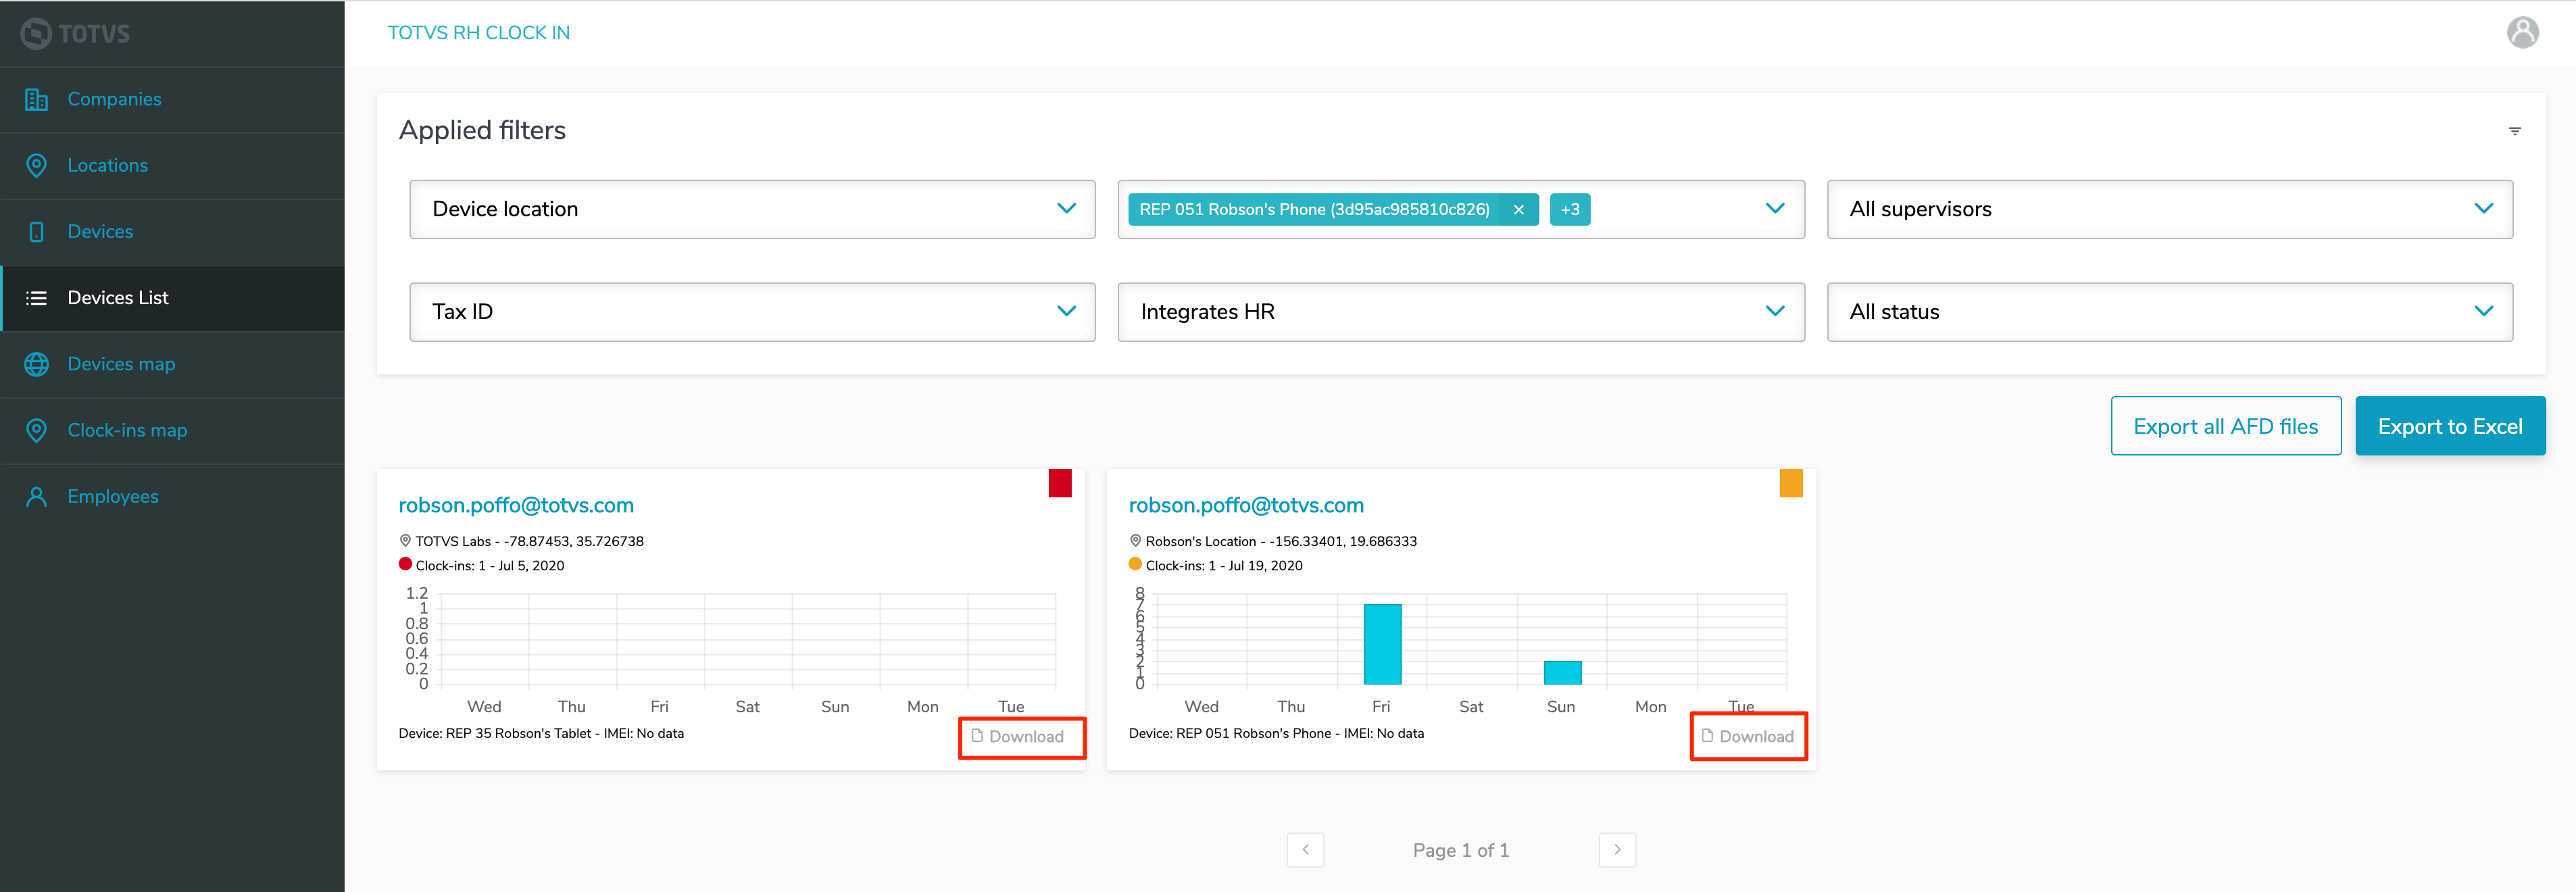
Task: Click the TOTVS logo icon
Action: coord(36,33)
